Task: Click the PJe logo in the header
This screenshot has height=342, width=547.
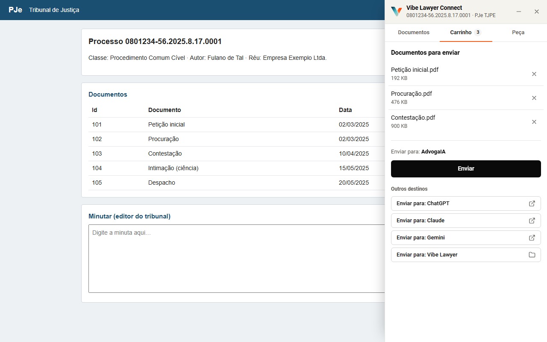Action: tap(15, 10)
